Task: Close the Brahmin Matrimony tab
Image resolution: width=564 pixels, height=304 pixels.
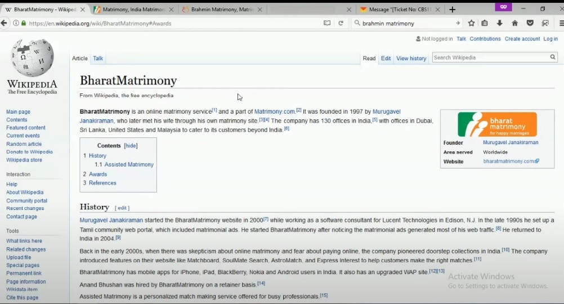Action: 259,10
